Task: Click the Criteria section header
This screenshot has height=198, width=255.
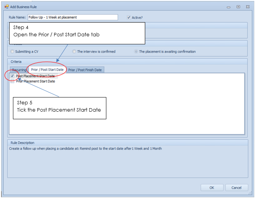Action: [16, 62]
